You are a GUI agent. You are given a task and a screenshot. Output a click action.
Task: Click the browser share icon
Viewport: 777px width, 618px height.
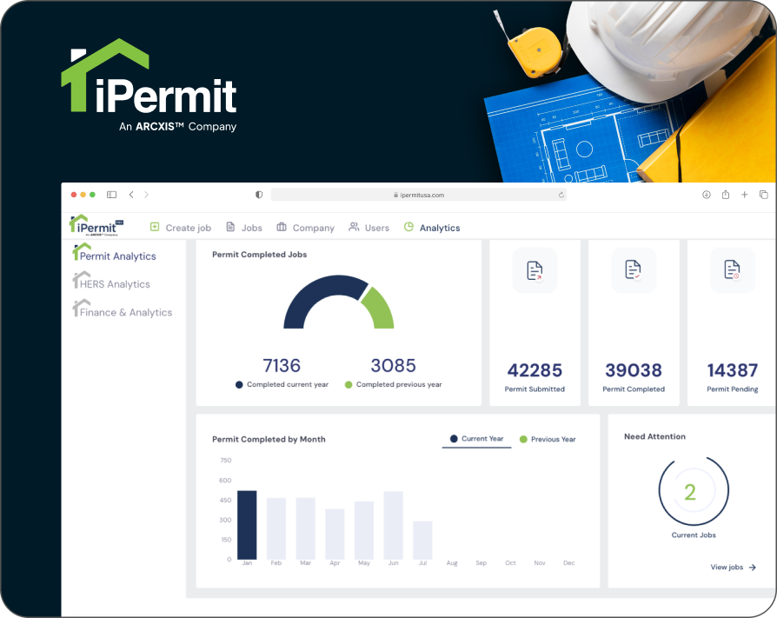[x=725, y=195]
